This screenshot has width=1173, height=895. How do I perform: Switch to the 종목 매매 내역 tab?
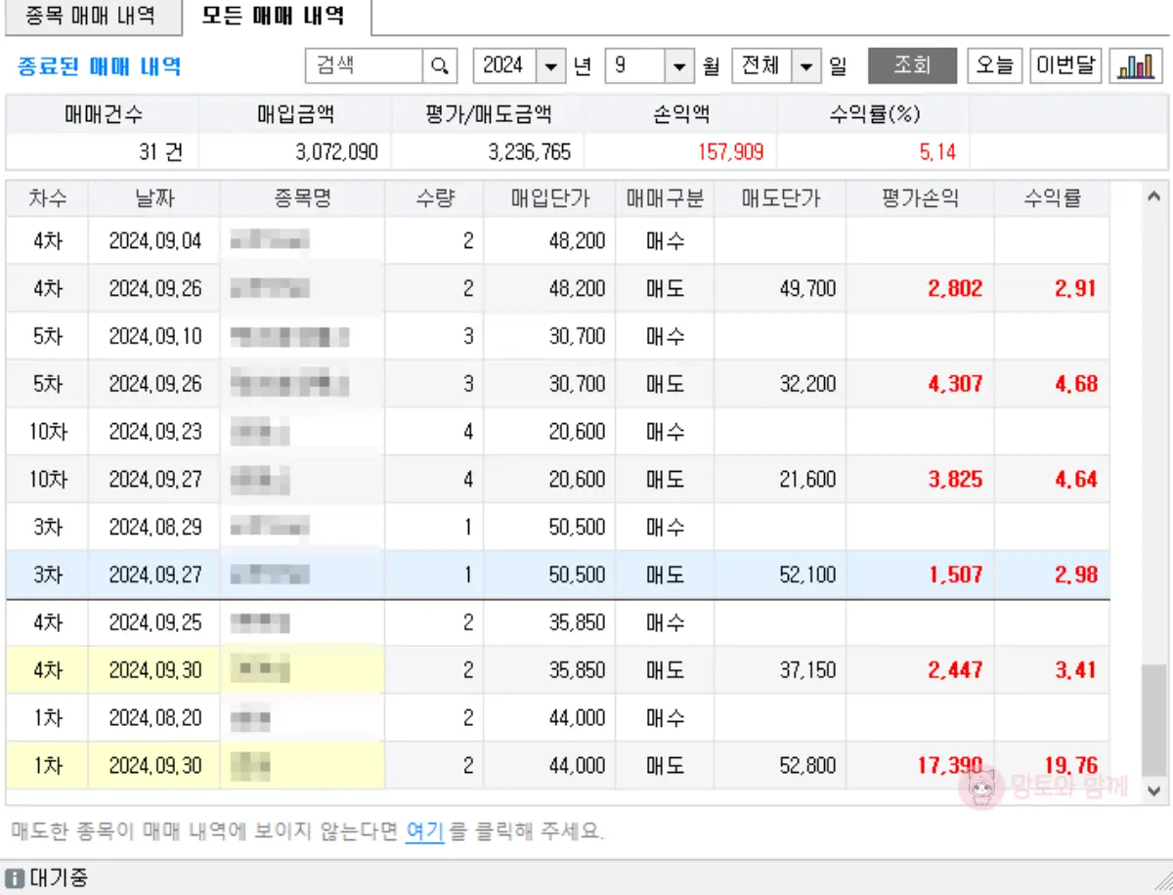(x=92, y=16)
